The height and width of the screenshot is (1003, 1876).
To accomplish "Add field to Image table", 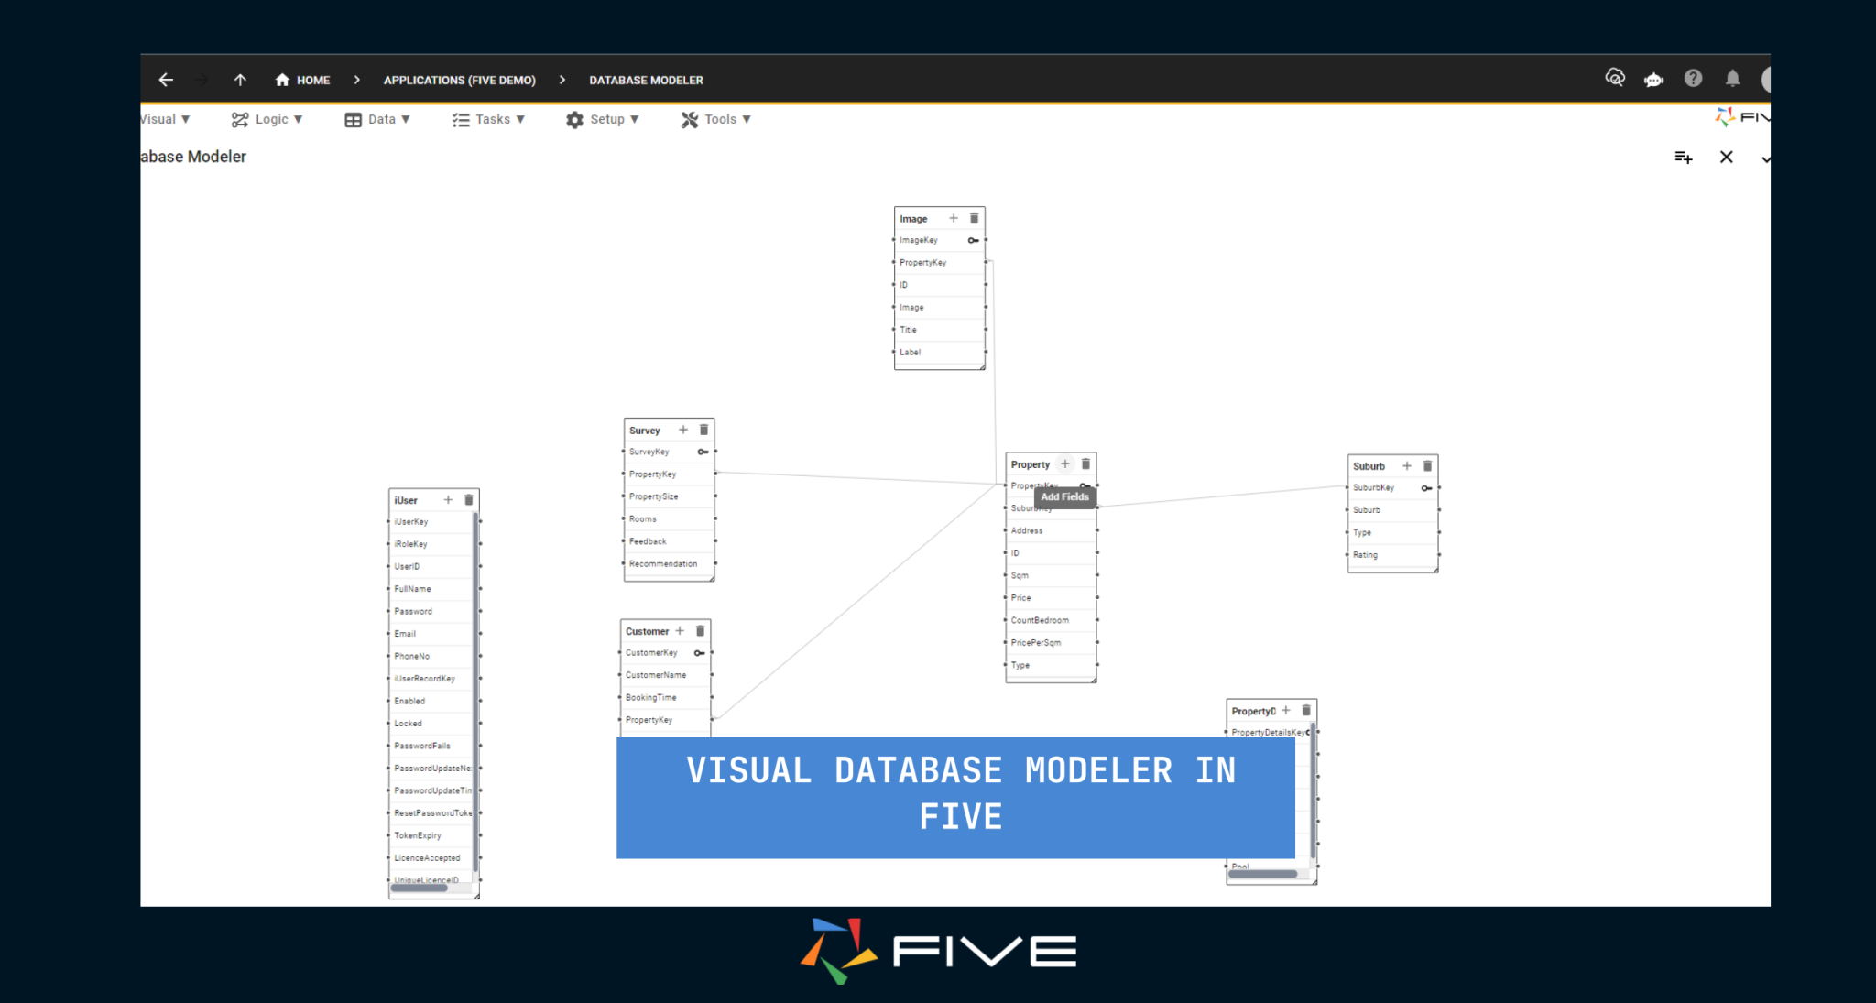I will pos(954,218).
